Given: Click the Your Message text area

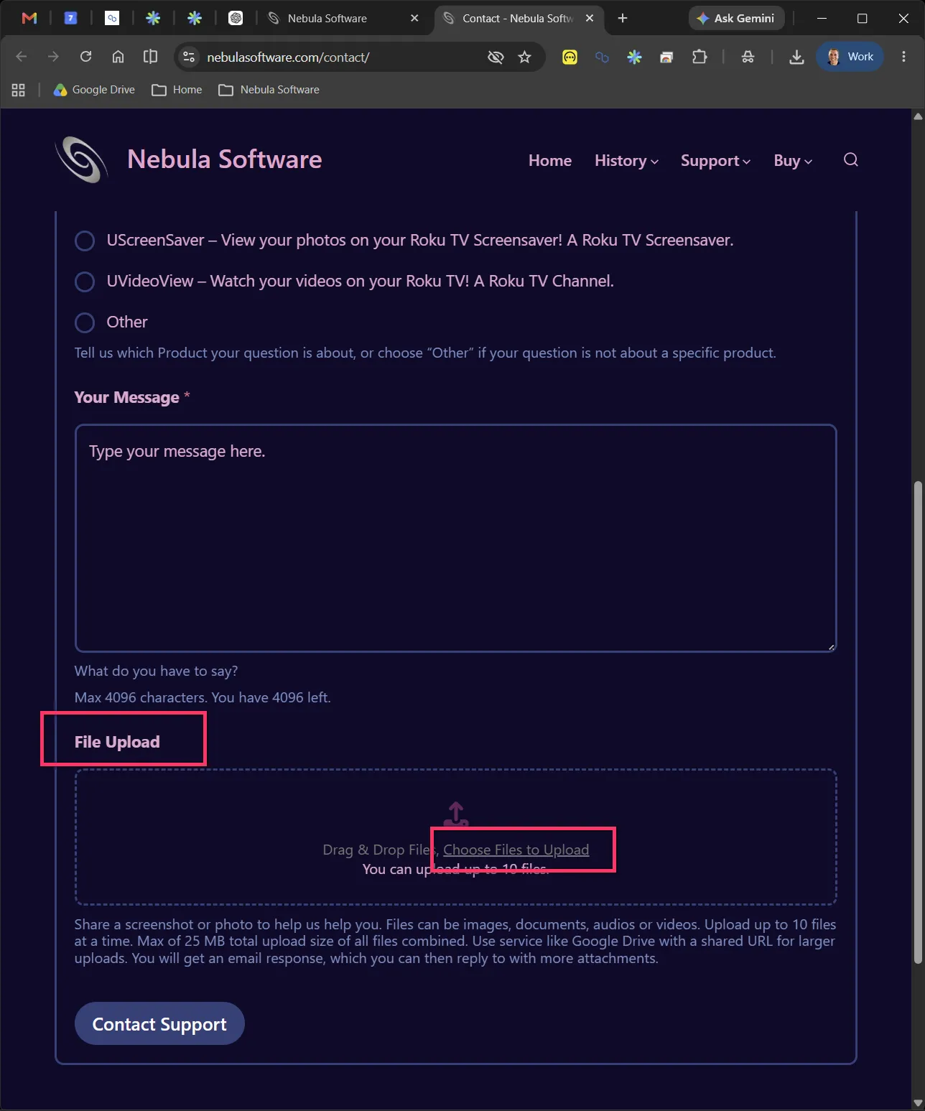Looking at the screenshot, I should [456, 538].
